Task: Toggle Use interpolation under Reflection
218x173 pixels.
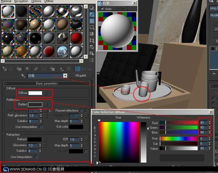Action: click(x=41, y=127)
